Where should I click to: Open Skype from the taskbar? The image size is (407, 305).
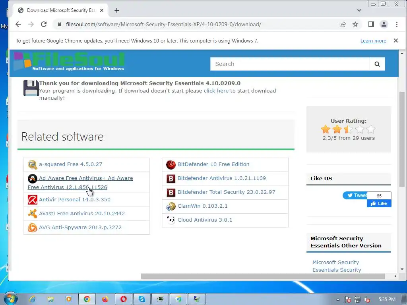click(142, 299)
